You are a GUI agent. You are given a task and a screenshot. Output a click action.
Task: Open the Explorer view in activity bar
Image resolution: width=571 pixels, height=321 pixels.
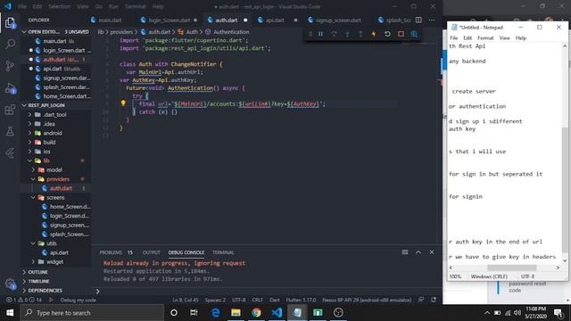tap(10, 22)
